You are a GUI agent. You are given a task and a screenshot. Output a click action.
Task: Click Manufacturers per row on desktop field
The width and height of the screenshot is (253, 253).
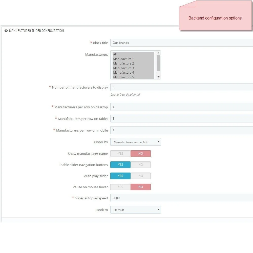click(181, 107)
